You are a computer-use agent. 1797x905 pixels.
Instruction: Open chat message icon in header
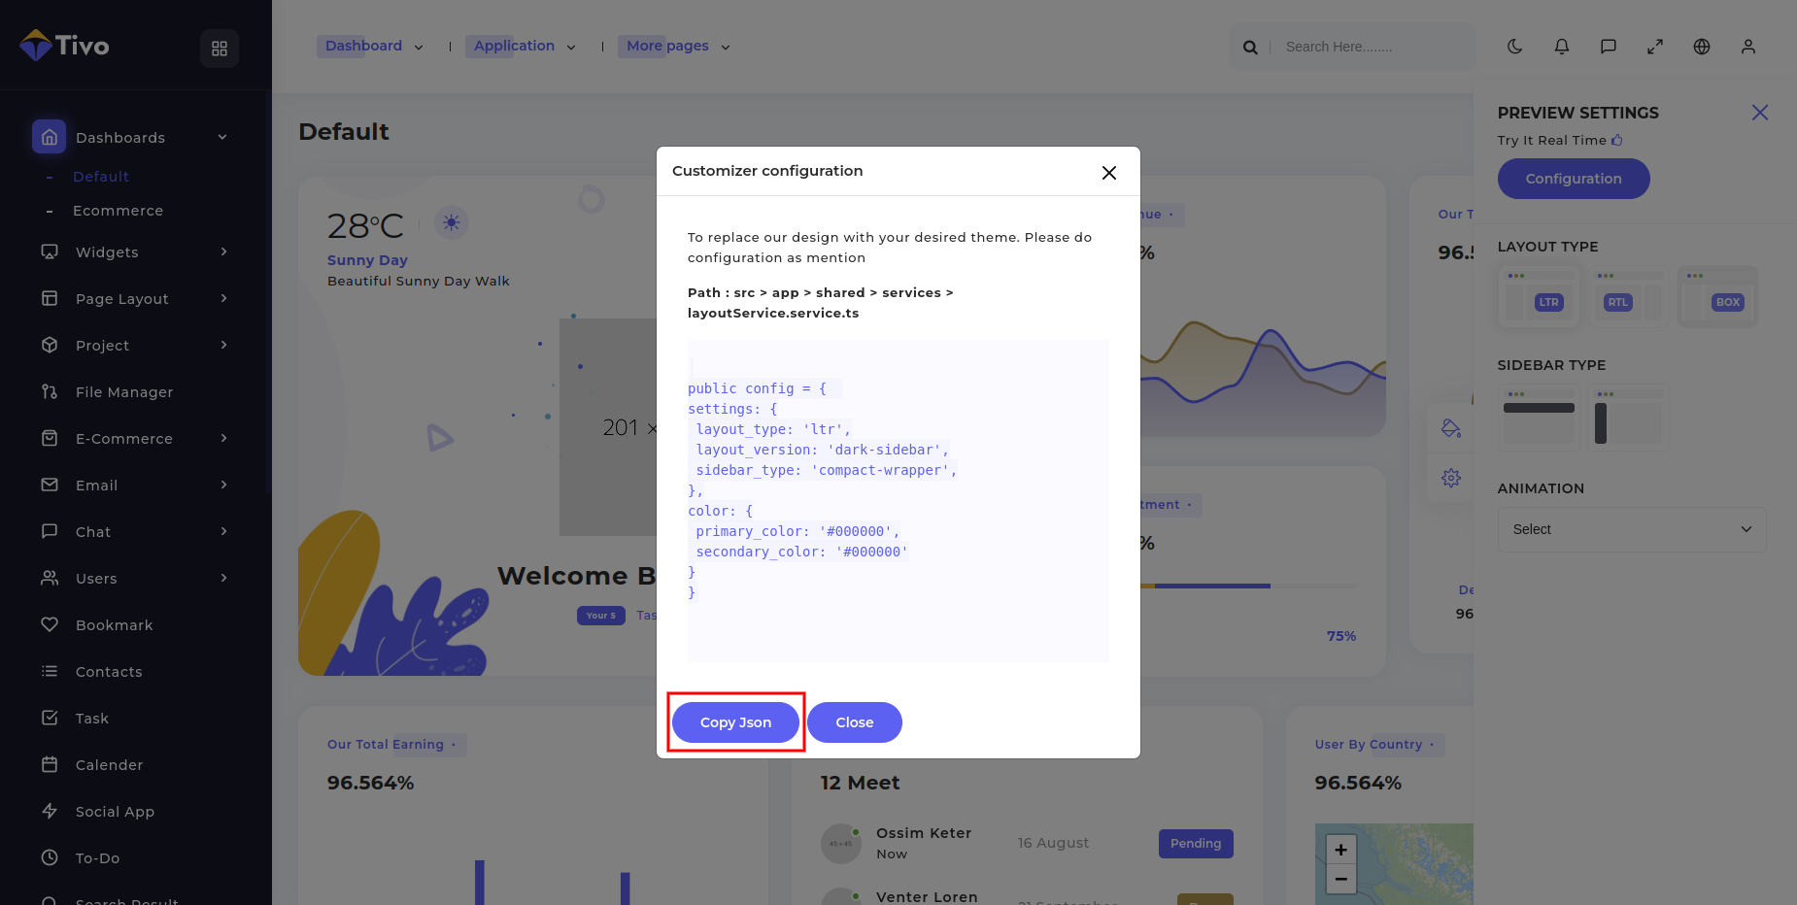click(1608, 47)
